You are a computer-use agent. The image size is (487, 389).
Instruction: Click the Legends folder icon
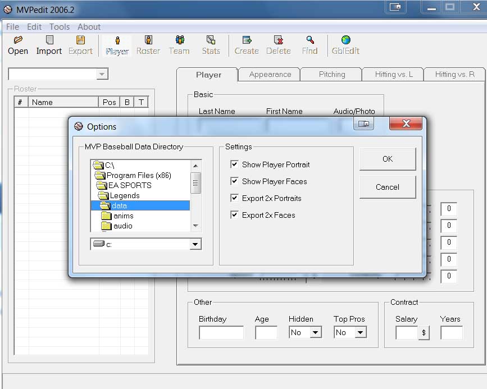click(103, 195)
